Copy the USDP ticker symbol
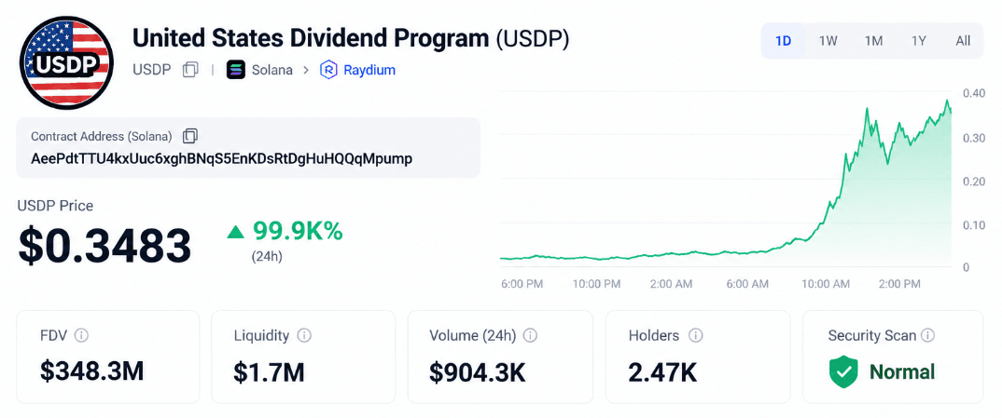Viewport: 1002px width, 418px height. click(190, 70)
